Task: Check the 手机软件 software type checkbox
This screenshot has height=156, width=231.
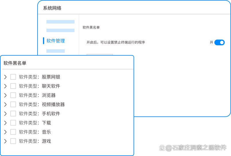Action: pos(13,114)
